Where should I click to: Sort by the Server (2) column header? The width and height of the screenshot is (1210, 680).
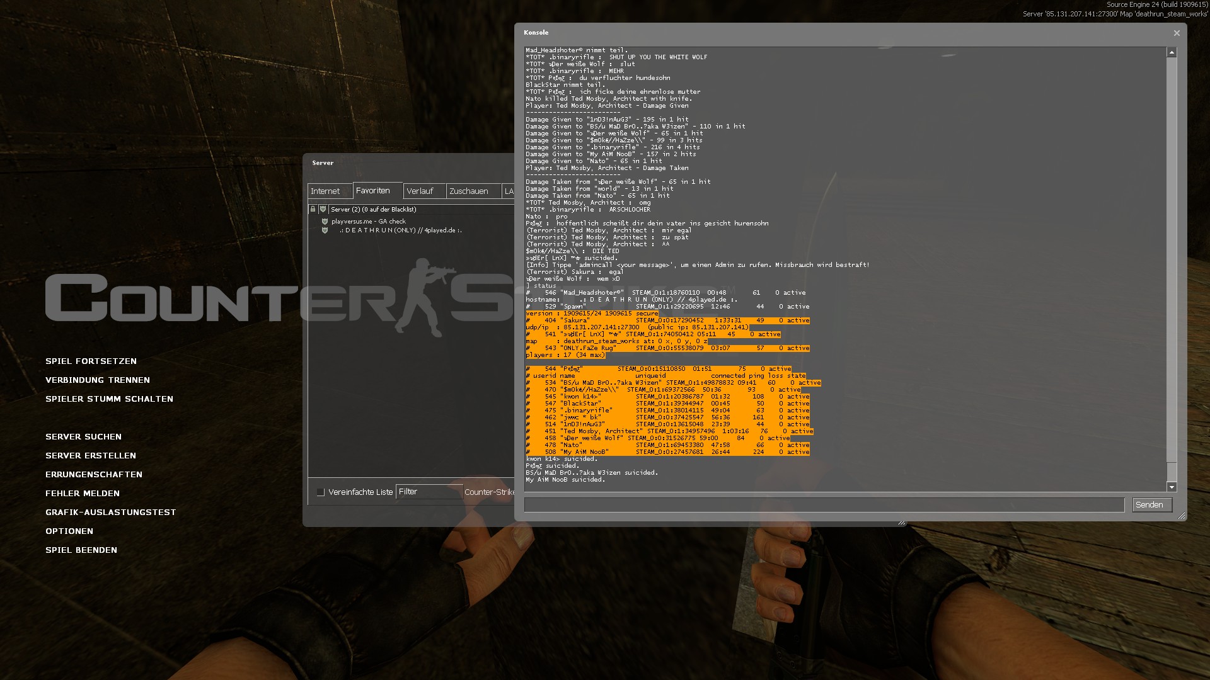pyautogui.click(x=421, y=209)
